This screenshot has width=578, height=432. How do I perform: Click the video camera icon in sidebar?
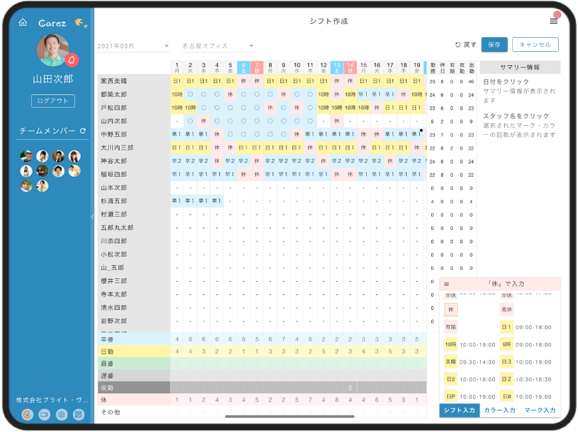pos(45,414)
